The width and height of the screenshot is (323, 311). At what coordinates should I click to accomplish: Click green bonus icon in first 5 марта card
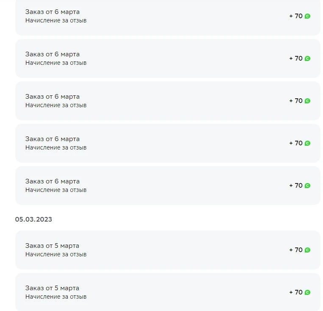point(307,250)
